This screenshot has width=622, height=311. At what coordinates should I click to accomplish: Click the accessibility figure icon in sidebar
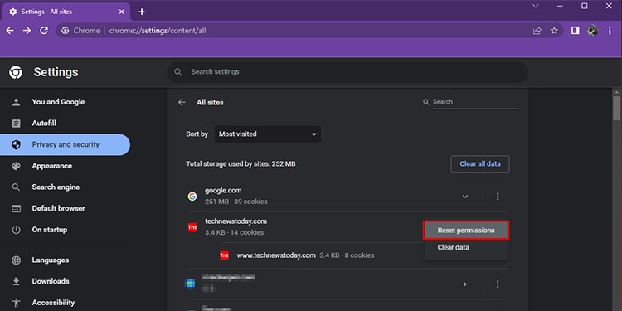tap(17, 303)
